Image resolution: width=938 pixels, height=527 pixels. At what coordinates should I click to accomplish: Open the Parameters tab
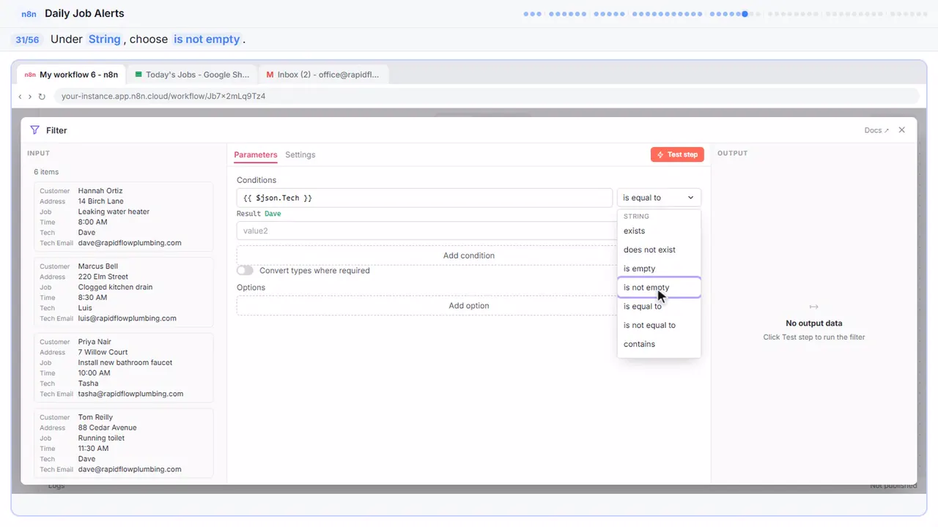coord(256,155)
